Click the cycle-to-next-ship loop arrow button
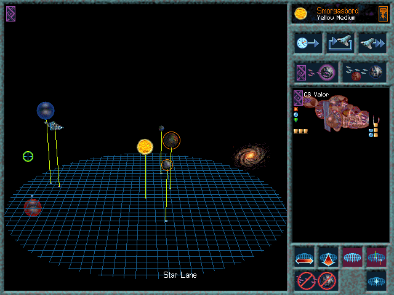The height and width of the screenshot is (295, 394). [x=340, y=43]
